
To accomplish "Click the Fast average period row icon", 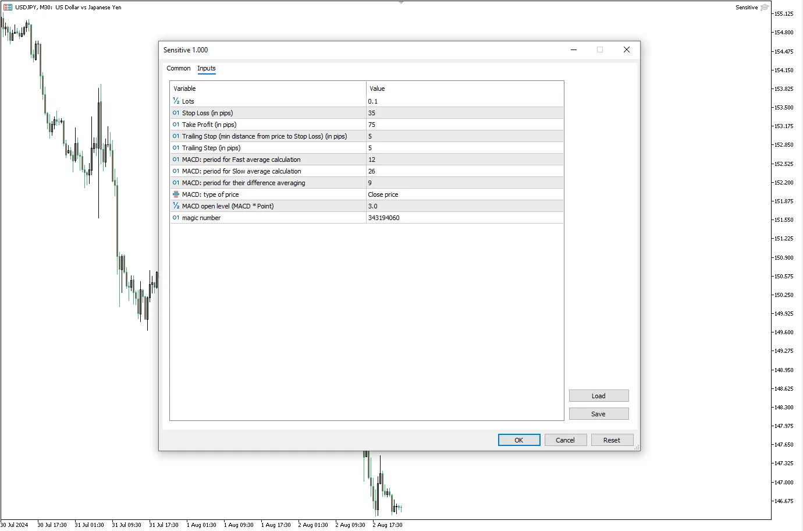I will click(176, 160).
